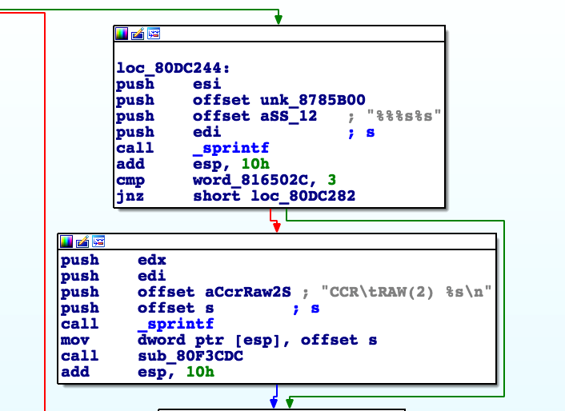Screen dimensions: 565x411
Task: Click color icon in push edx block
Action: click(x=66, y=241)
